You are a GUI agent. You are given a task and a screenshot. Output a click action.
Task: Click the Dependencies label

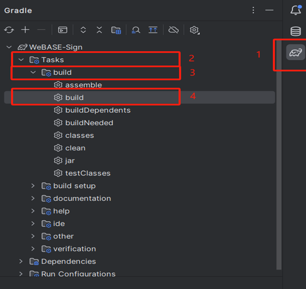click(x=69, y=261)
